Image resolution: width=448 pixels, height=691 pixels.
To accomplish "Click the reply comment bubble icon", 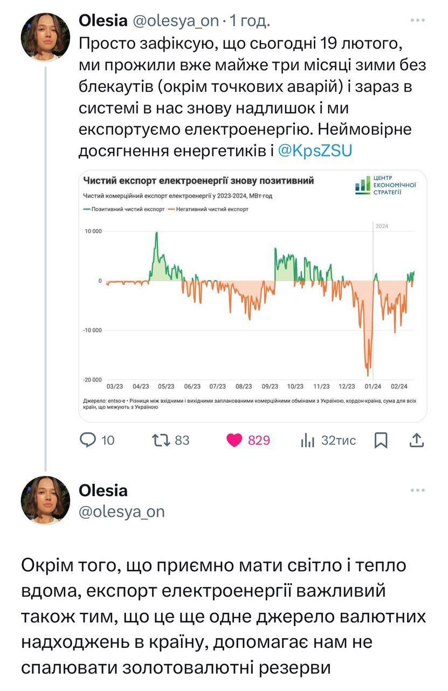I will click(88, 441).
